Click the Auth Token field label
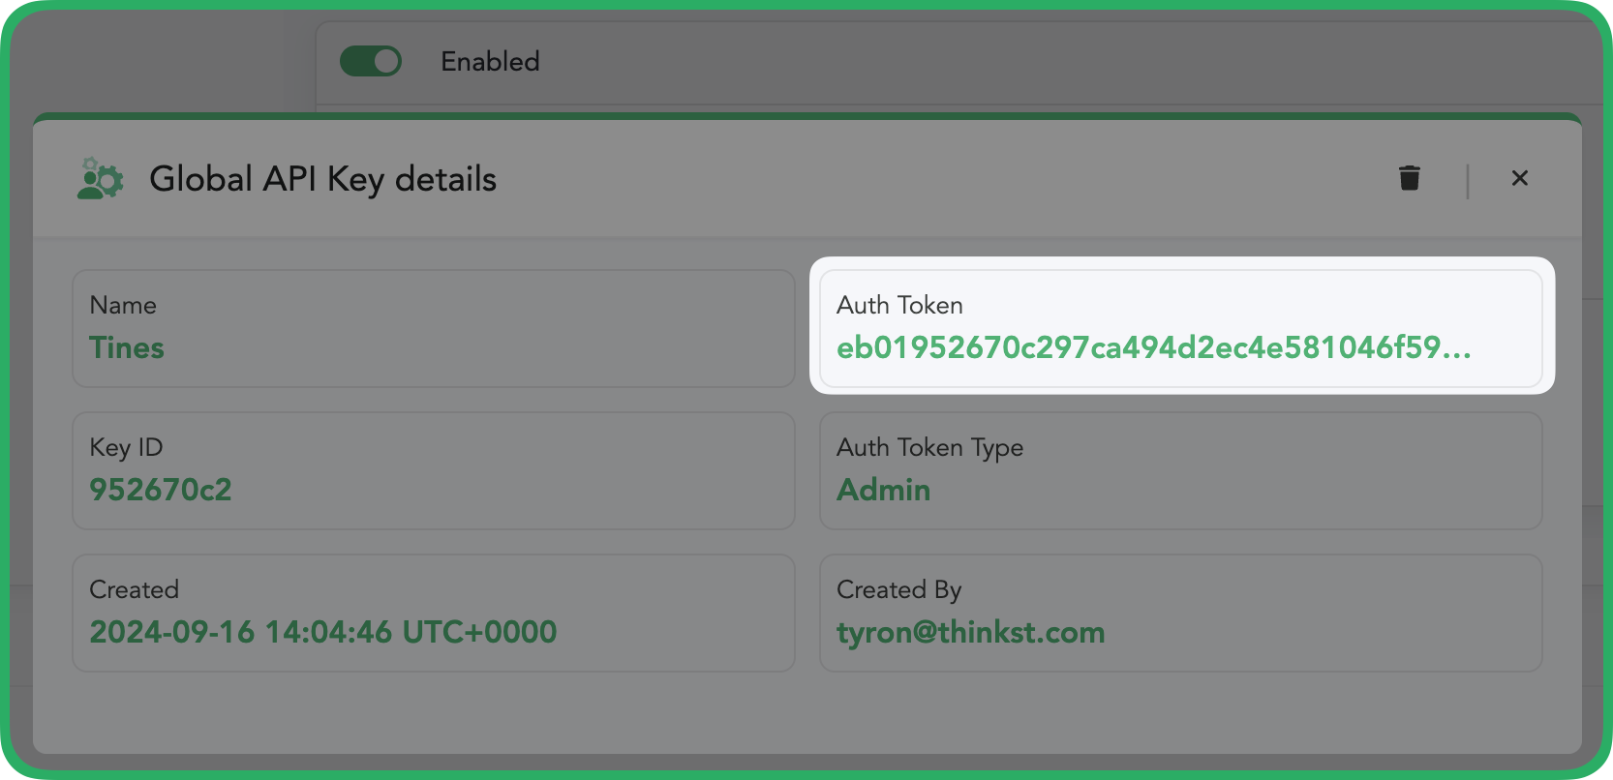The height and width of the screenshot is (780, 1613). pos(899,305)
